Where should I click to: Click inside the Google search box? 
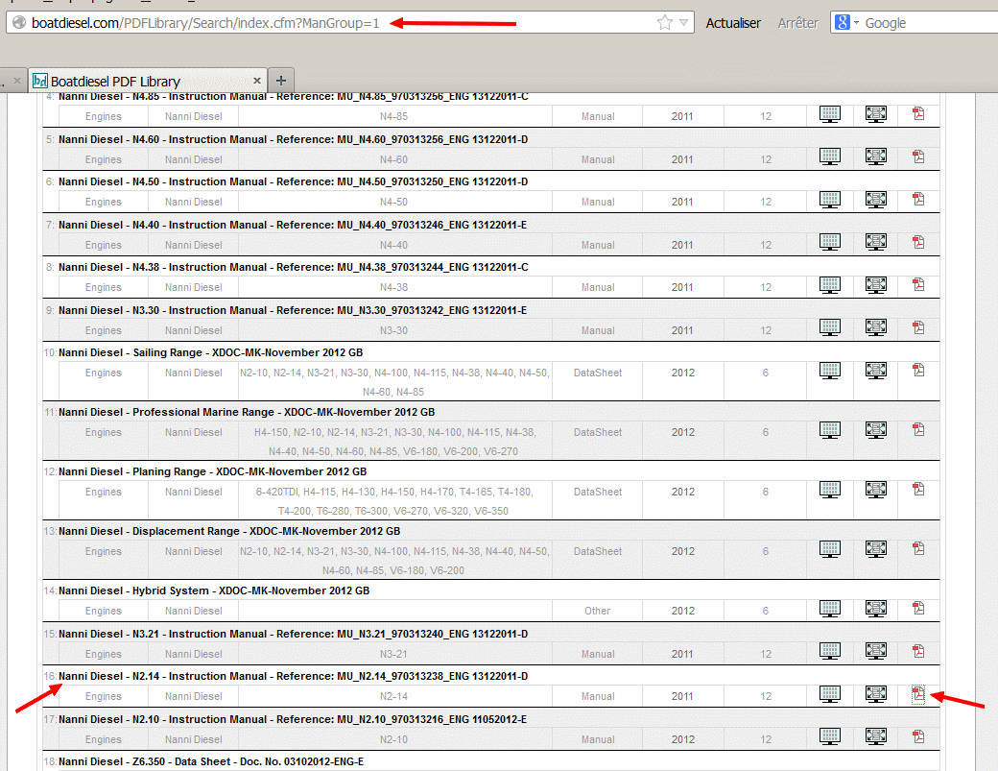tap(926, 23)
